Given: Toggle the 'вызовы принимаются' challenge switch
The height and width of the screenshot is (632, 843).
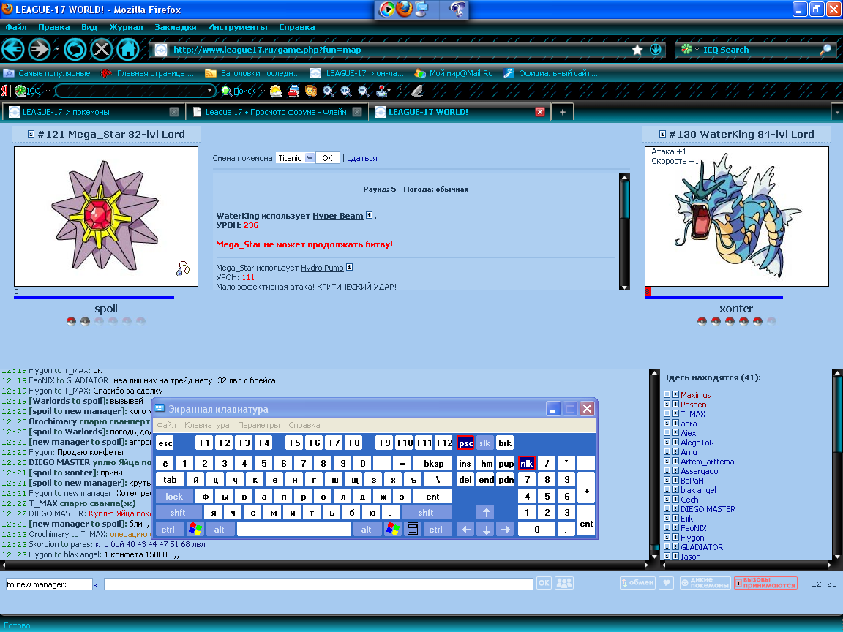Looking at the screenshot, I should click(765, 583).
